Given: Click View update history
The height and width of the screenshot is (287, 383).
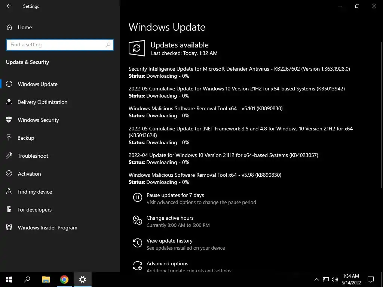Looking at the screenshot, I should pos(169,241).
